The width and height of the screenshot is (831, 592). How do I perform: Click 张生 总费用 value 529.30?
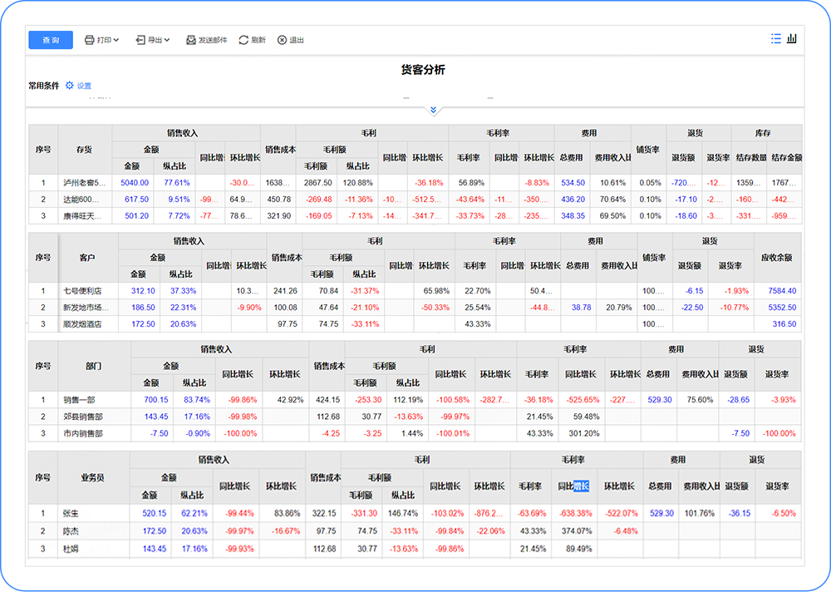click(660, 514)
